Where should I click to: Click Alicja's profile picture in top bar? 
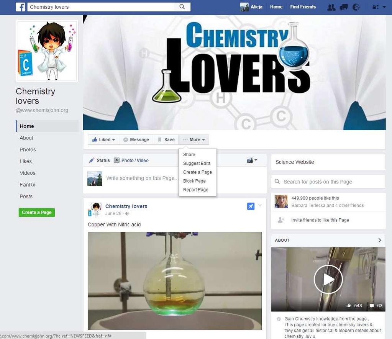point(244,7)
